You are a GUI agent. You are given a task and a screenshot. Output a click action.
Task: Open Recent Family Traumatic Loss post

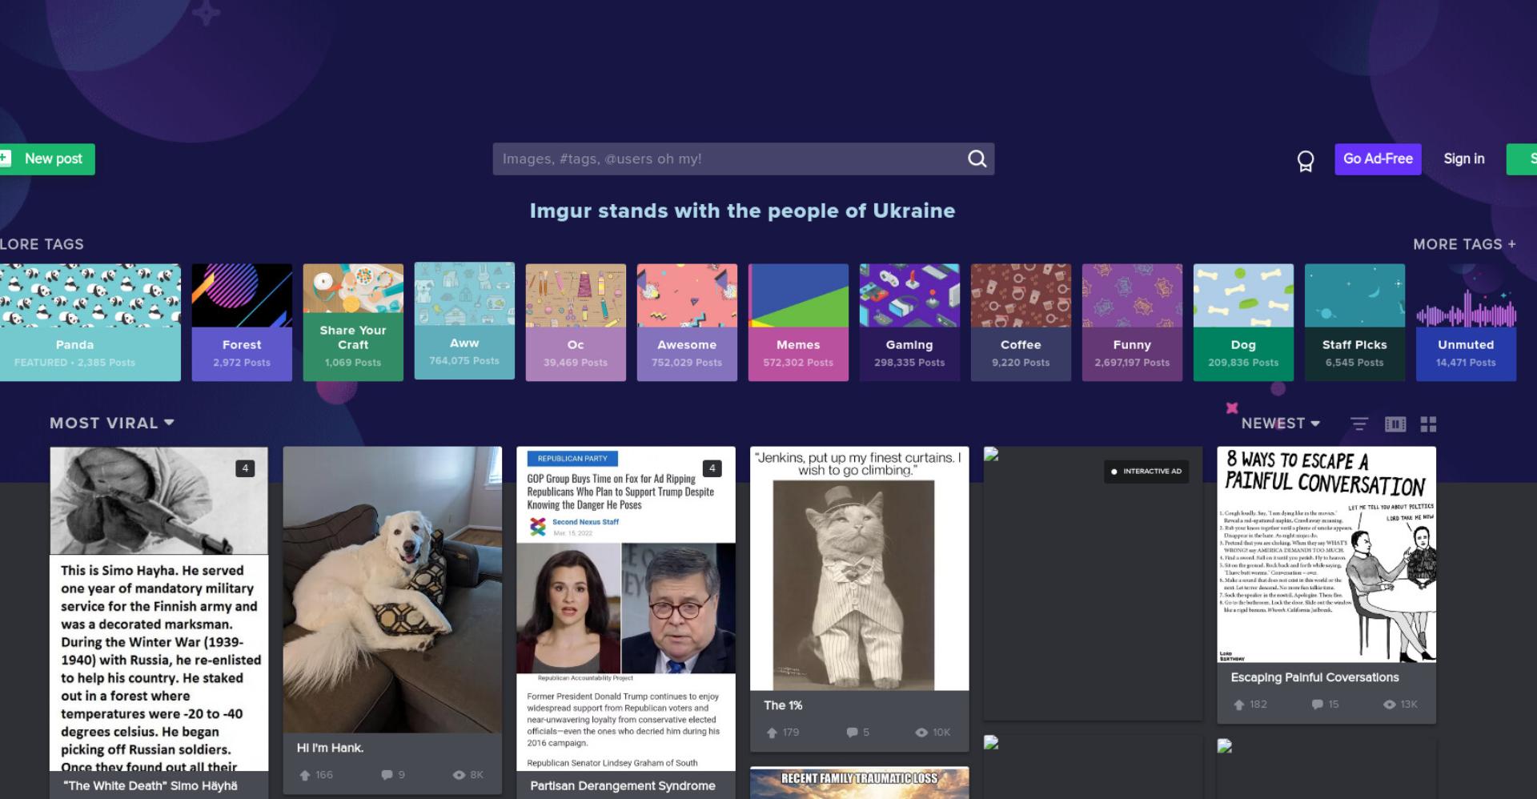tap(859, 782)
